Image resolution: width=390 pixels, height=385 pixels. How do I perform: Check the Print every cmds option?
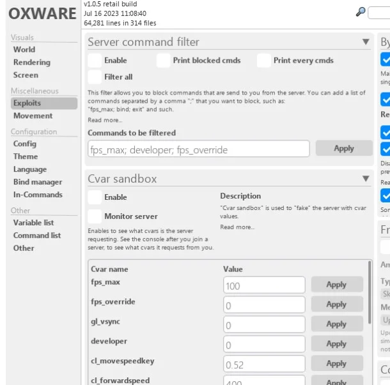264,61
